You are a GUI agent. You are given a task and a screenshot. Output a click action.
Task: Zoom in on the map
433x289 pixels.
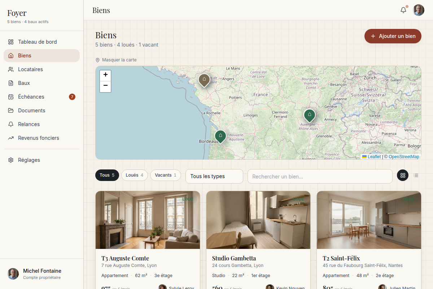[x=105, y=75]
